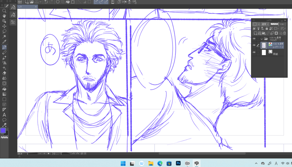Select the Lasso selection tool

click(x=4, y=31)
